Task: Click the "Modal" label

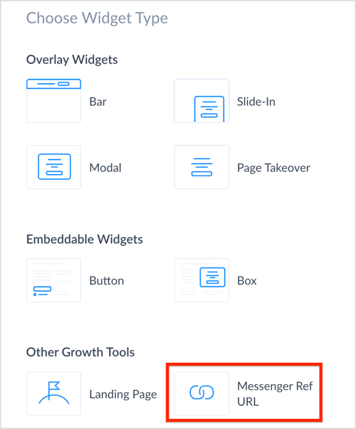Action: tap(105, 167)
